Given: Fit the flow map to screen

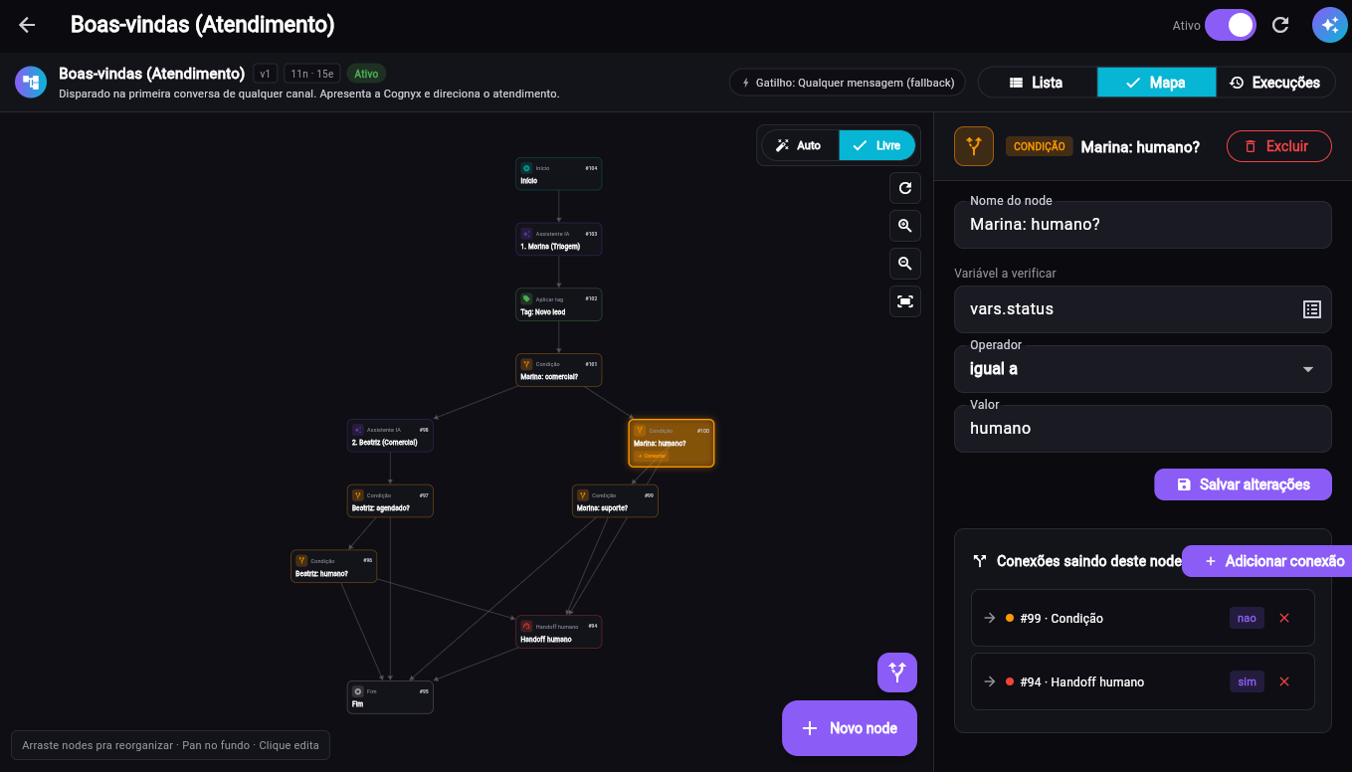Looking at the screenshot, I should pos(905,301).
